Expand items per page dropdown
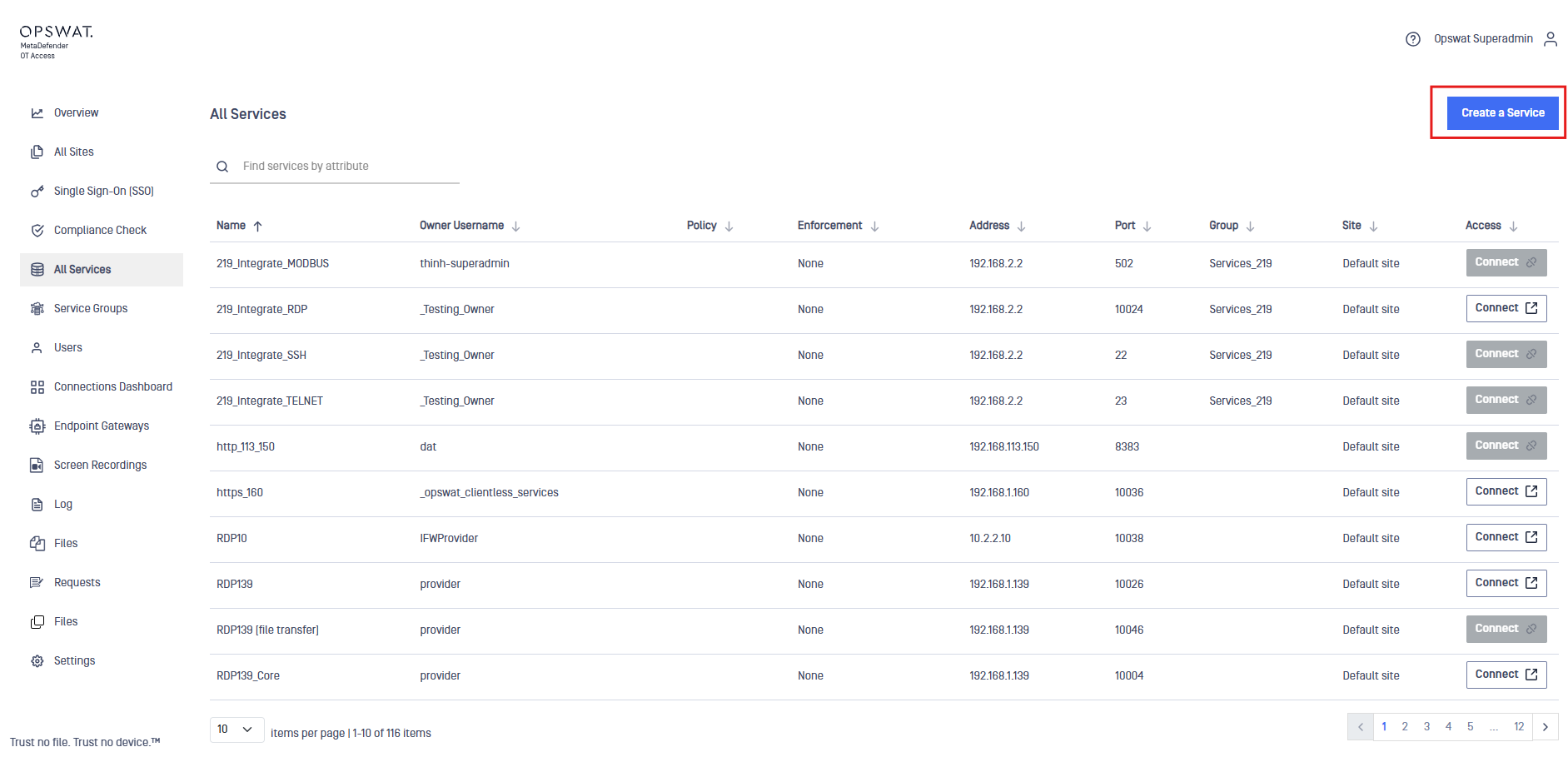This screenshot has width=1568, height=767. pyautogui.click(x=236, y=730)
